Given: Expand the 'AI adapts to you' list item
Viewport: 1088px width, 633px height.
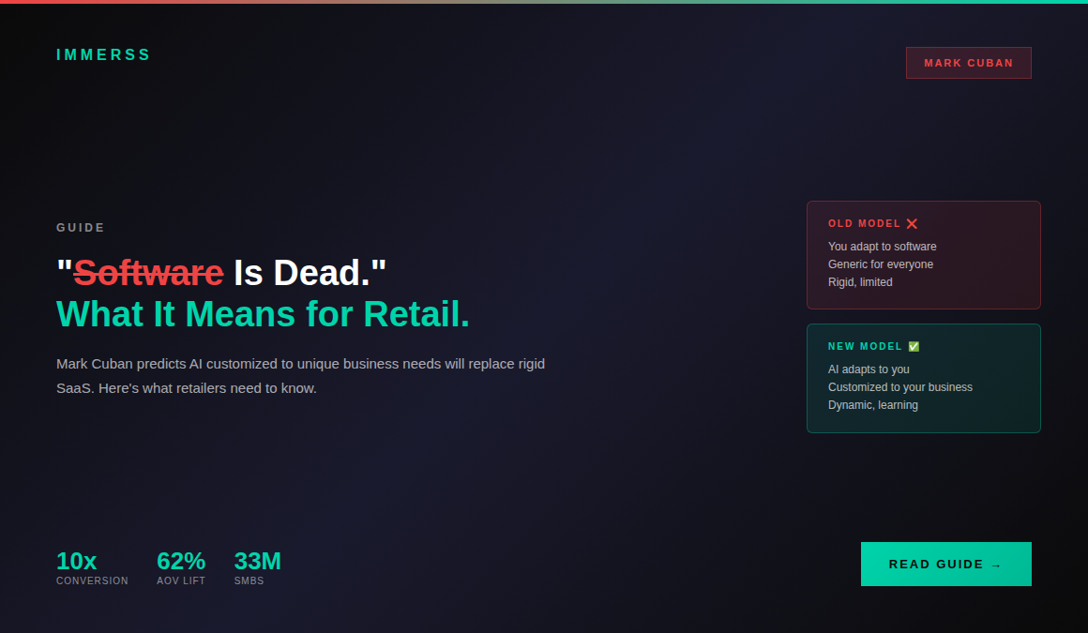Looking at the screenshot, I should click(x=868, y=369).
